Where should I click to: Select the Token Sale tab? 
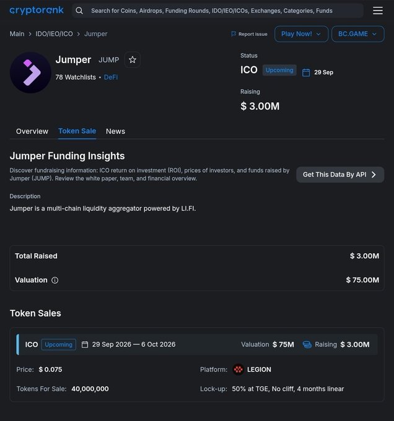[77, 131]
